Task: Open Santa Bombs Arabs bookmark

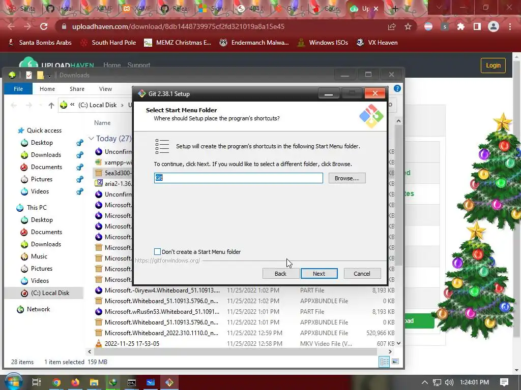Action: pos(40,43)
